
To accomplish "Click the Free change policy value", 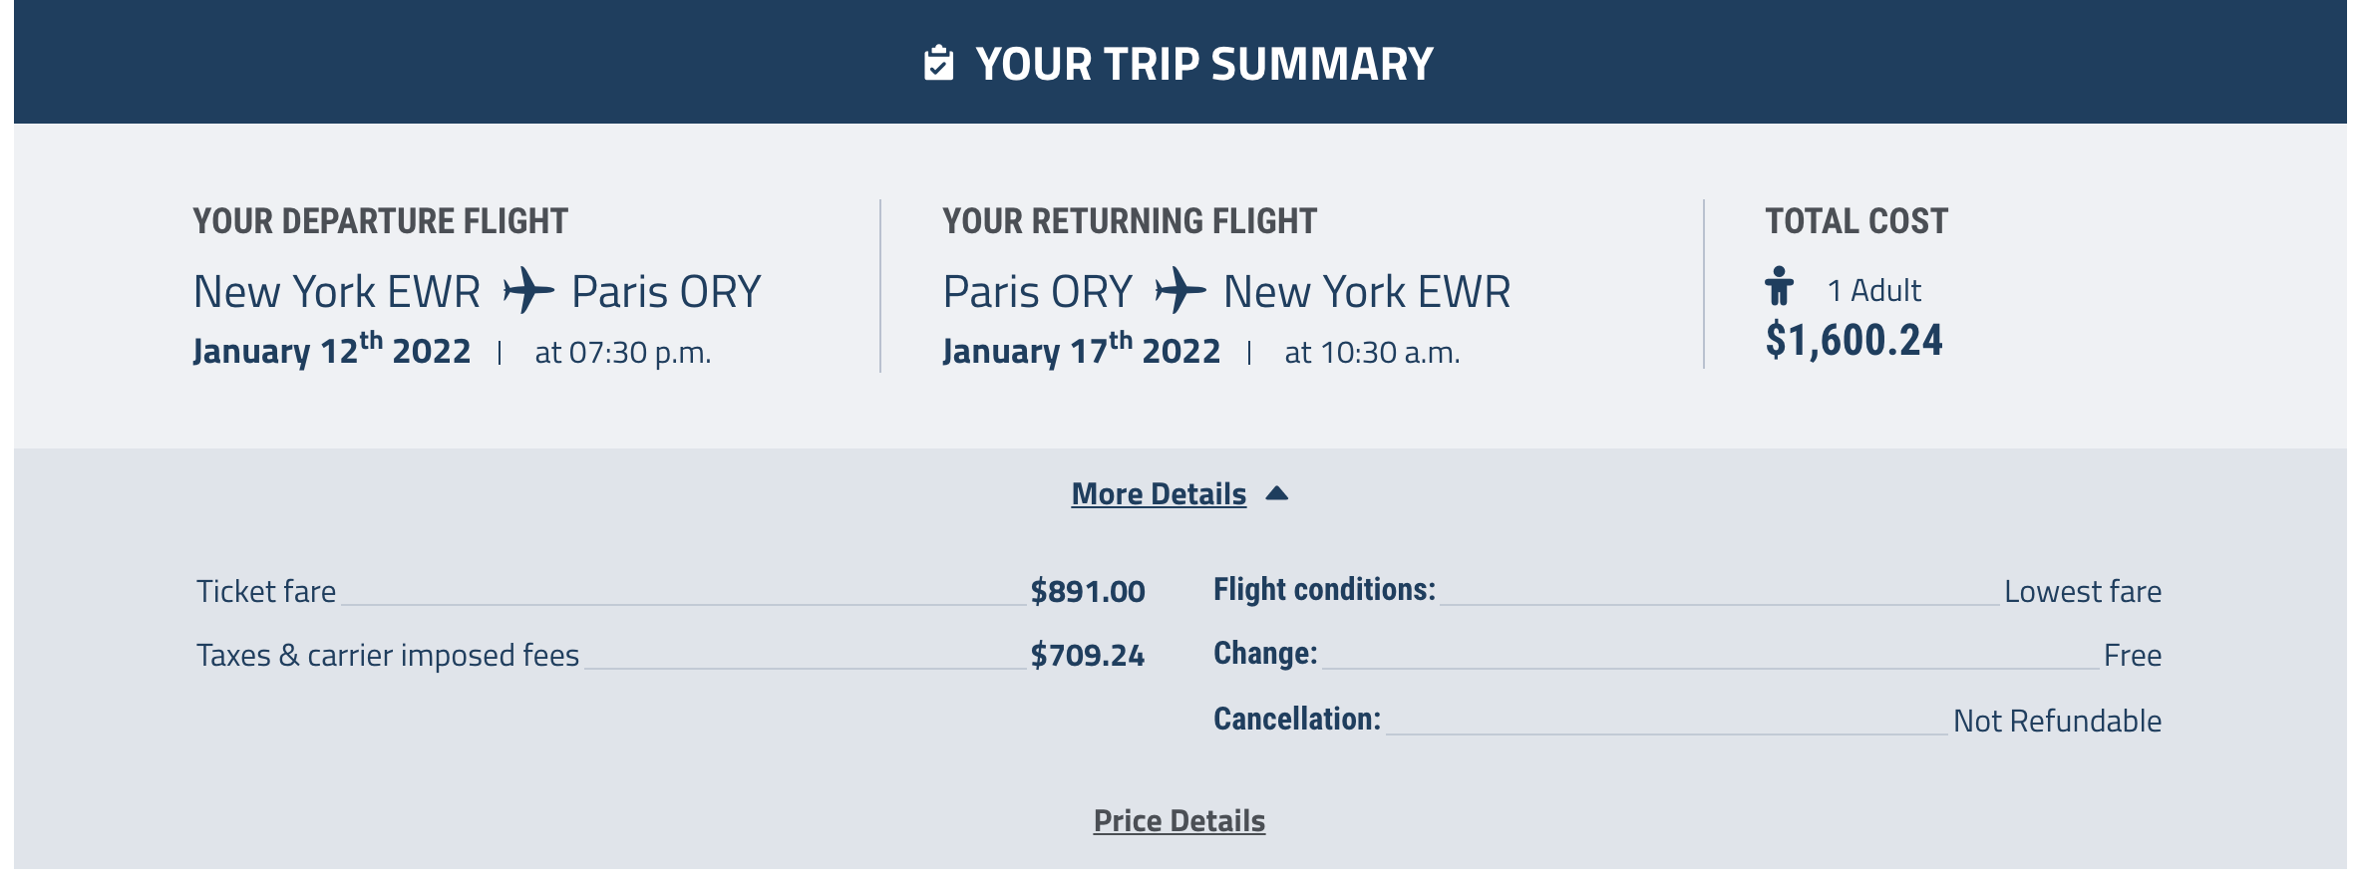I will coord(2132,656).
